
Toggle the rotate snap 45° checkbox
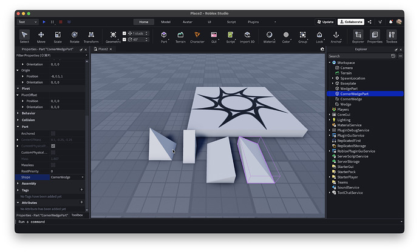point(124,39)
